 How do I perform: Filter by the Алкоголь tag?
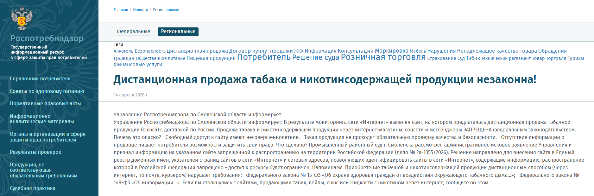tap(123, 51)
